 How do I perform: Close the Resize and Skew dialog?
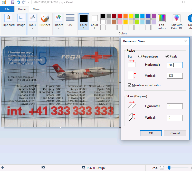tap(186, 41)
